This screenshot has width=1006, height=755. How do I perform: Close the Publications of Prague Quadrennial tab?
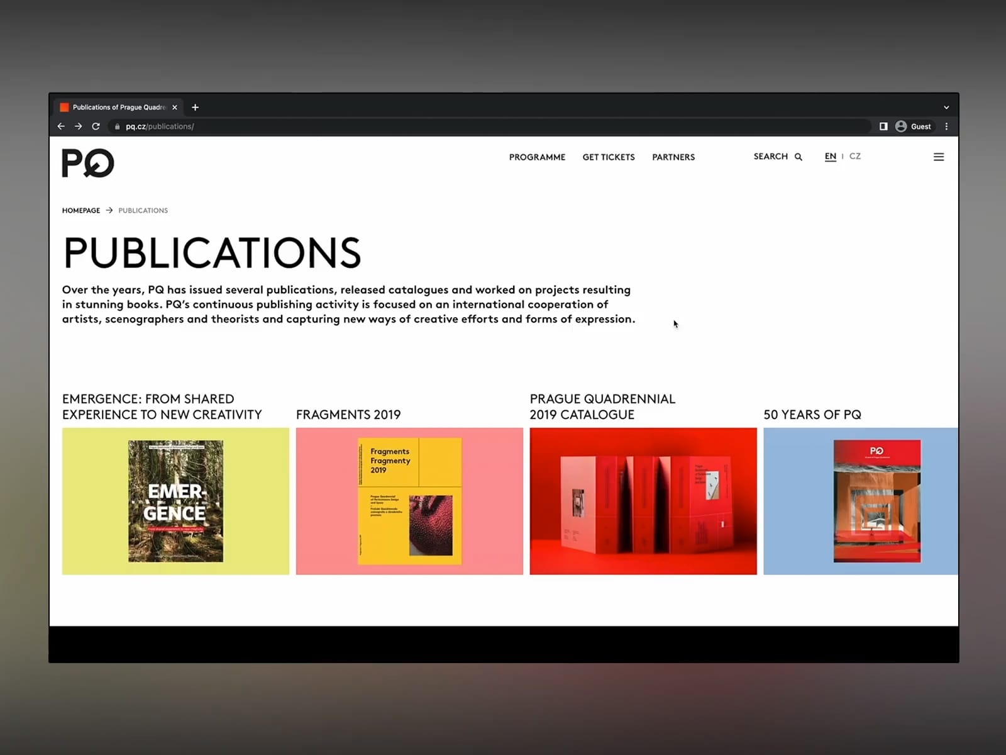(x=175, y=108)
